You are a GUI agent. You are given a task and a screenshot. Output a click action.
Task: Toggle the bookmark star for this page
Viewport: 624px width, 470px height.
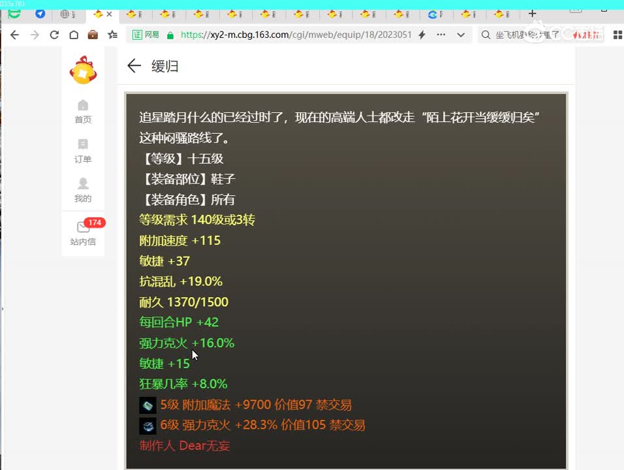pos(112,35)
